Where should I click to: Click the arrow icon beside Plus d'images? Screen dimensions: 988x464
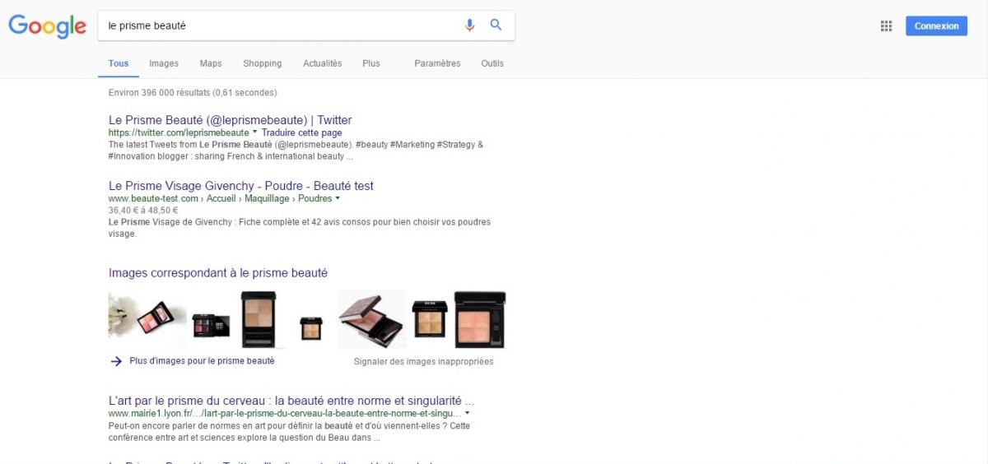point(115,360)
